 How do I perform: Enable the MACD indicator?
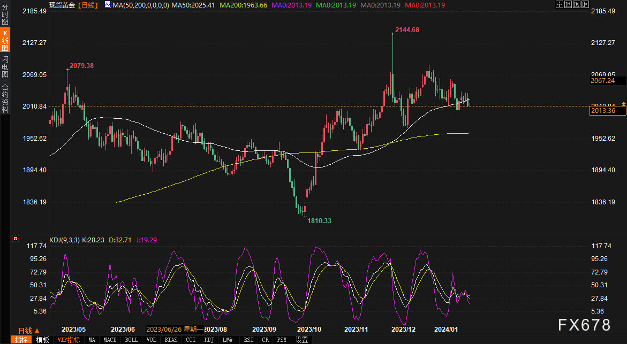click(110, 340)
